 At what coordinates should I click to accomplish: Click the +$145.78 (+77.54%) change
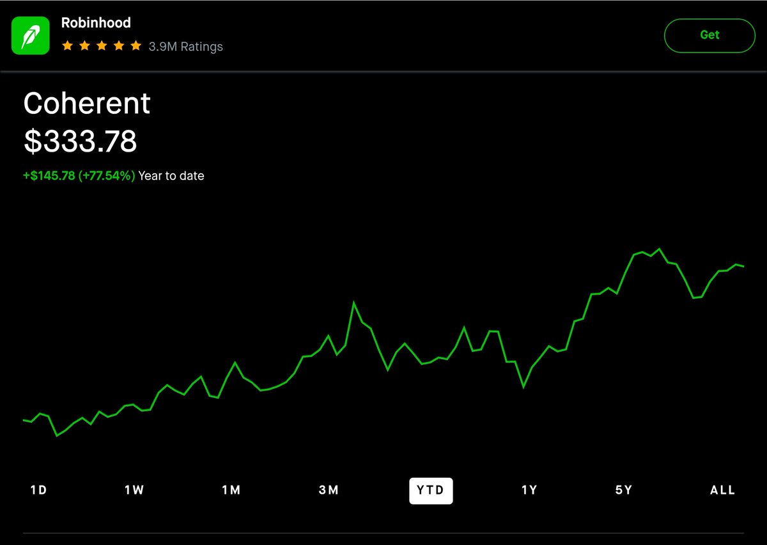pos(79,175)
